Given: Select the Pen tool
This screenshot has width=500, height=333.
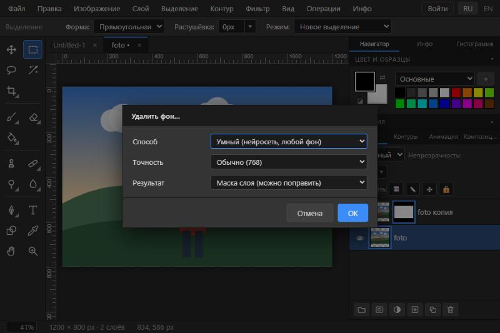Looking at the screenshot, I should 11,211.
